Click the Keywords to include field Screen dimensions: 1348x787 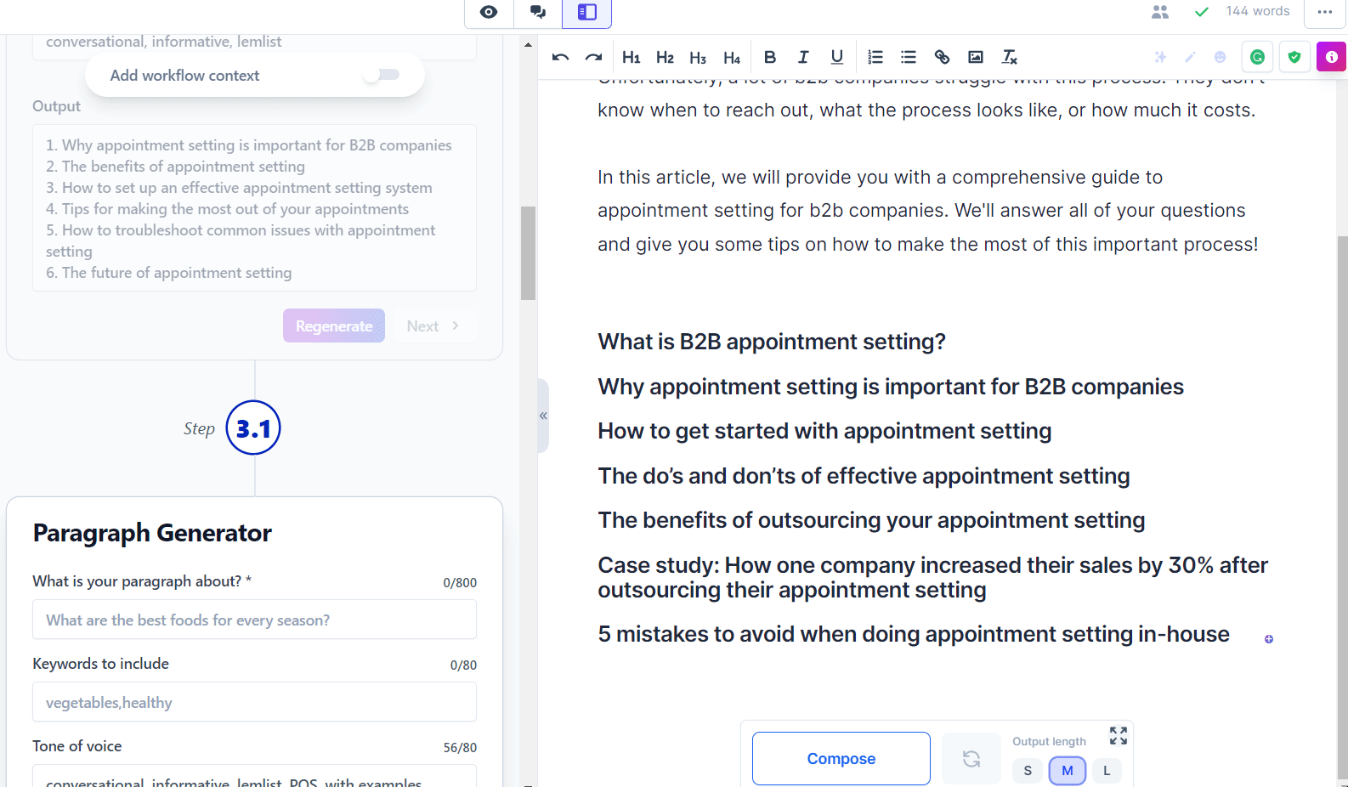click(x=254, y=702)
